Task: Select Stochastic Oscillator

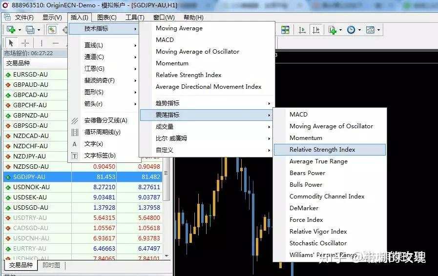Action: [x=330, y=244]
